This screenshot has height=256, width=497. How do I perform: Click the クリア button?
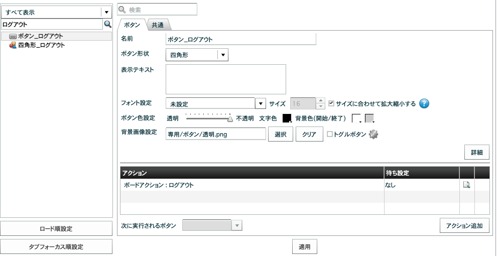[x=309, y=134]
